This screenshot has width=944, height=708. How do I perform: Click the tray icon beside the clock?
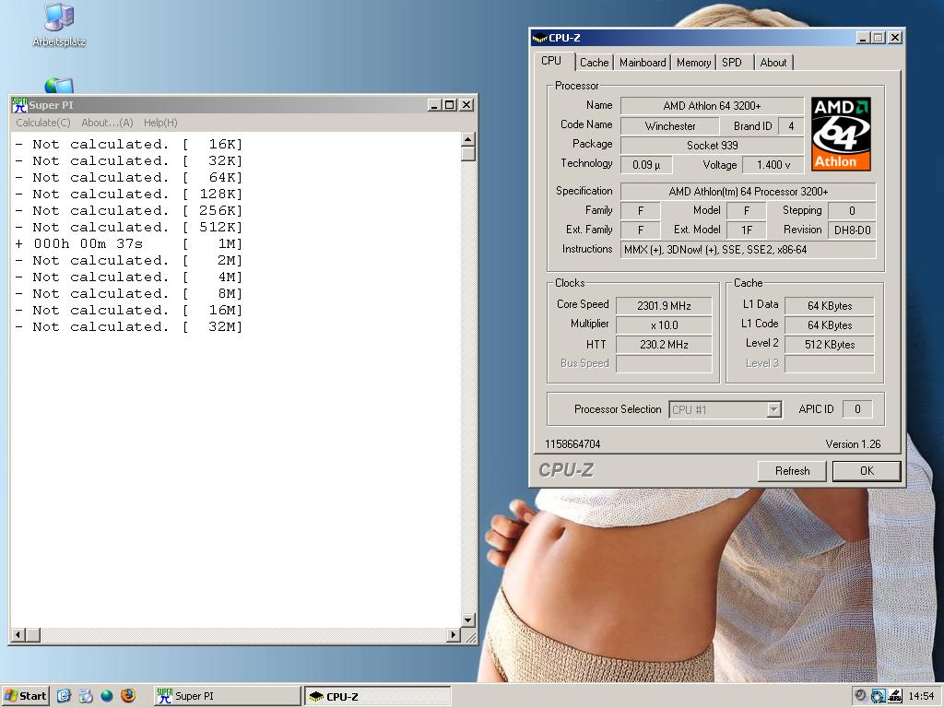point(895,696)
